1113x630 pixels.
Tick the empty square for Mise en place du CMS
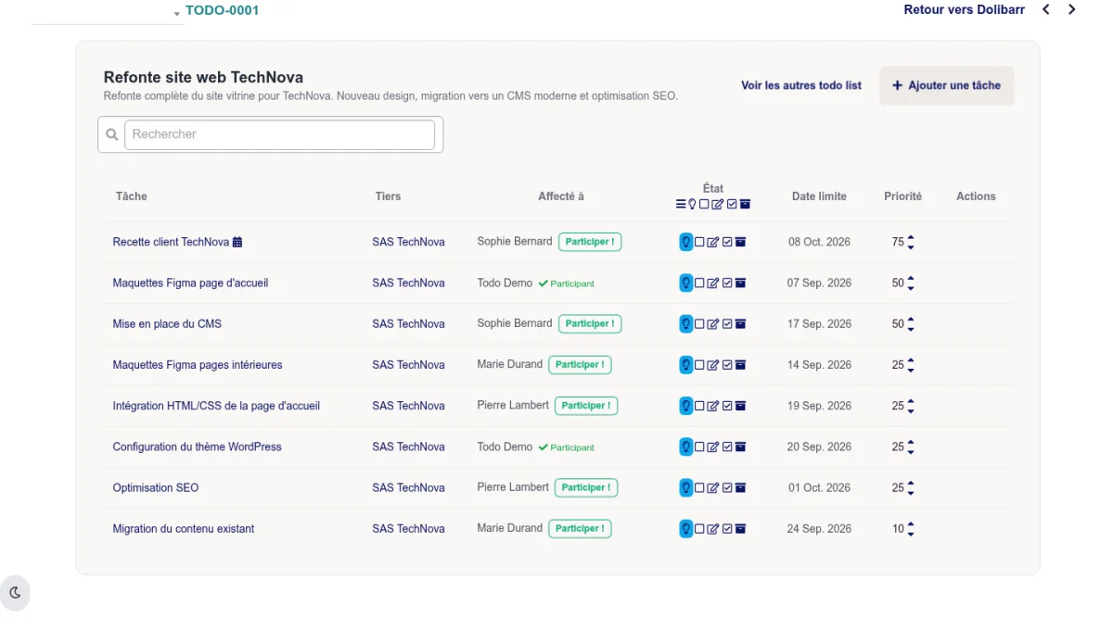point(699,323)
